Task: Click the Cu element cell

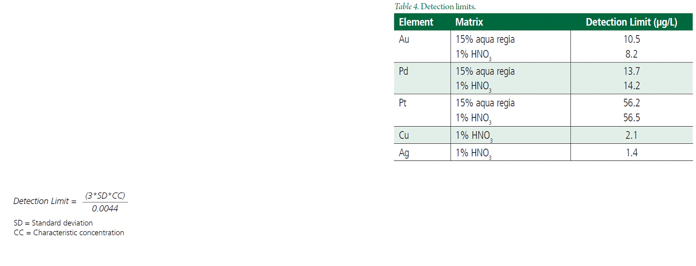Action: (x=404, y=135)
